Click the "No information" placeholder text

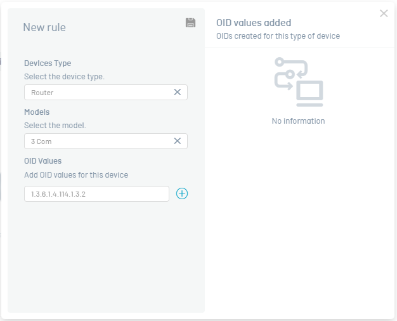298,121
